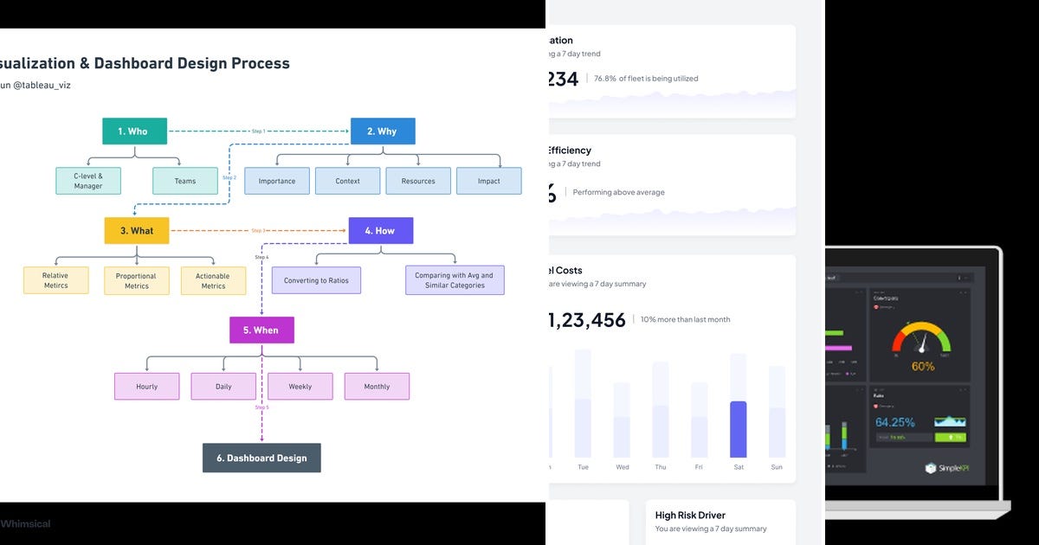Select the 'Proportional Metrics' box

137,280
